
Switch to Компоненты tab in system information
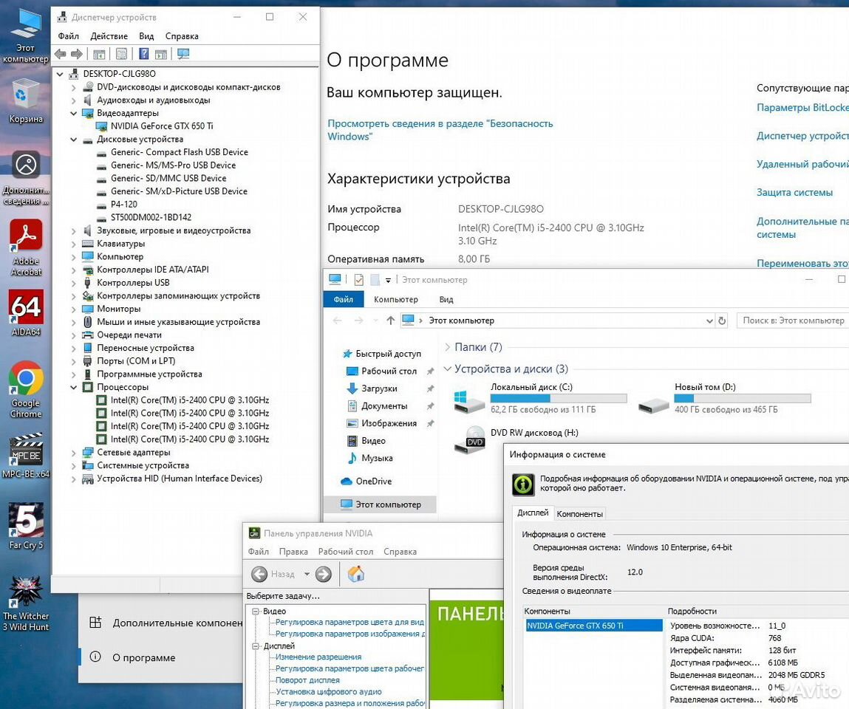(x=579, y=513)
